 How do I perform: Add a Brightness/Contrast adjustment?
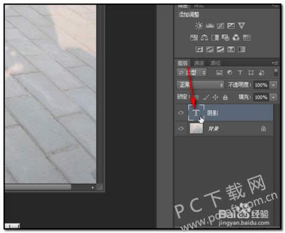(x=199, y=25)
